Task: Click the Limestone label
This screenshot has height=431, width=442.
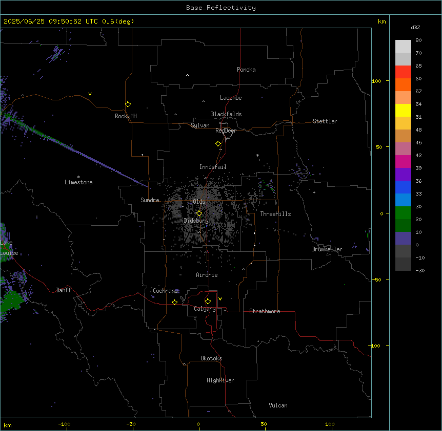Action: tap(78, 182)
